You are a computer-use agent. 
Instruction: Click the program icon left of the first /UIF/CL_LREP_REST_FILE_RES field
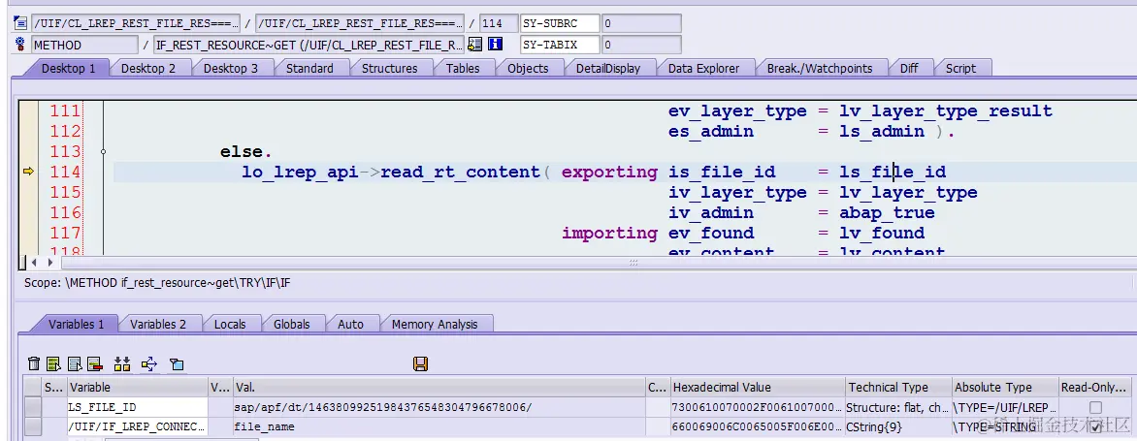(x=20, y=24)
